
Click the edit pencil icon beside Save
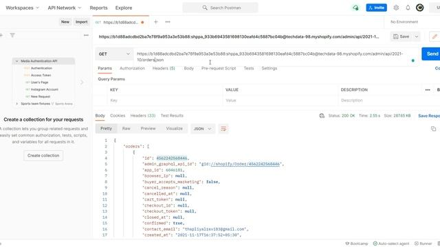pos(434,36)
